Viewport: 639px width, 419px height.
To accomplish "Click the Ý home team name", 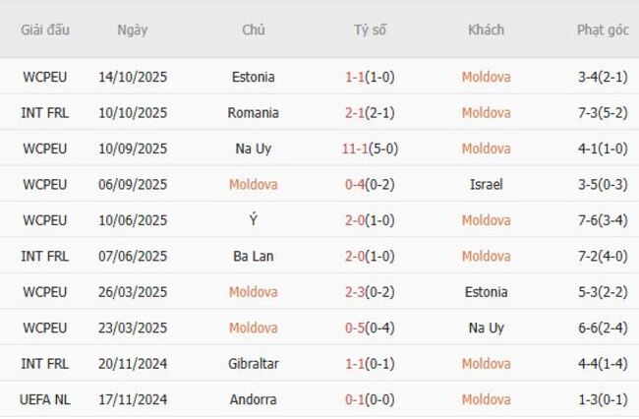I will (x=254, y=220).
